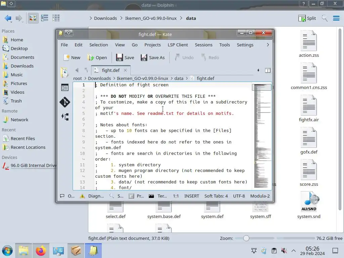Screen dimensions: 344x258
Task: Toggle the INSERT mode indicator
Action: (x=191, y=196)
